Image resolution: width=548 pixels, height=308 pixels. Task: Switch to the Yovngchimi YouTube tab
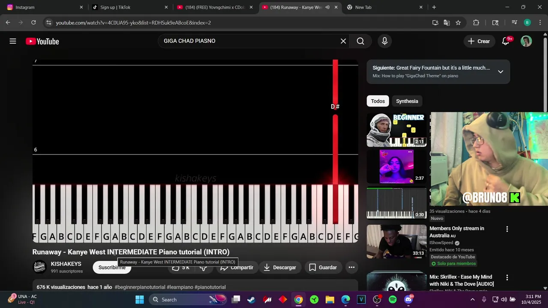click(215, 7)
